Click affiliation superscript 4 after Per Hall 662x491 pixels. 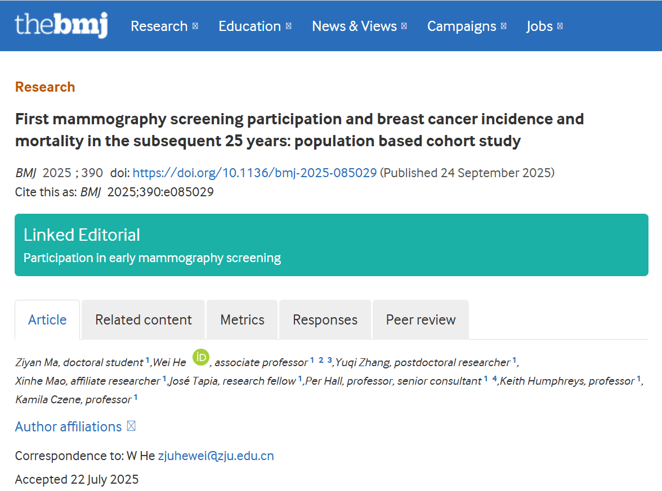click(494, 378)
